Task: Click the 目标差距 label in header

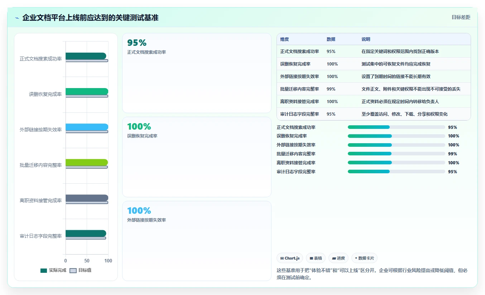Action: pos(461,17)
